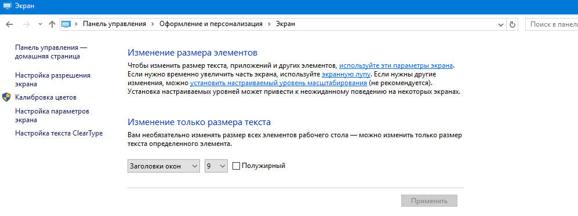578x216 pixels.
Task: Click установить настраиваемый уровень масштабирования link
Action: point(279,83)
